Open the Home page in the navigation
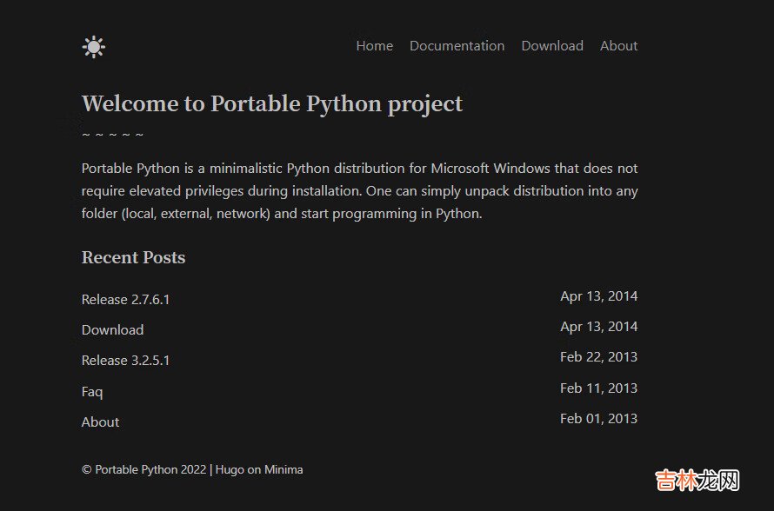The height and width of the screenshot is (511, 774). (374, 46)
